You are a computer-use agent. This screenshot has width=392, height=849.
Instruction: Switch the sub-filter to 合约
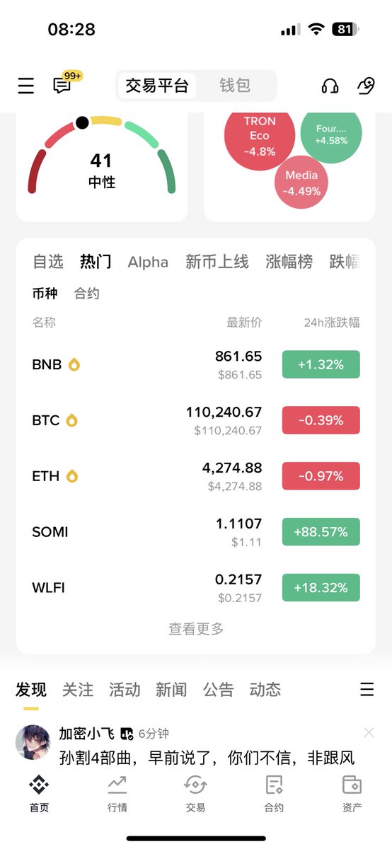[x=87, y=294]
